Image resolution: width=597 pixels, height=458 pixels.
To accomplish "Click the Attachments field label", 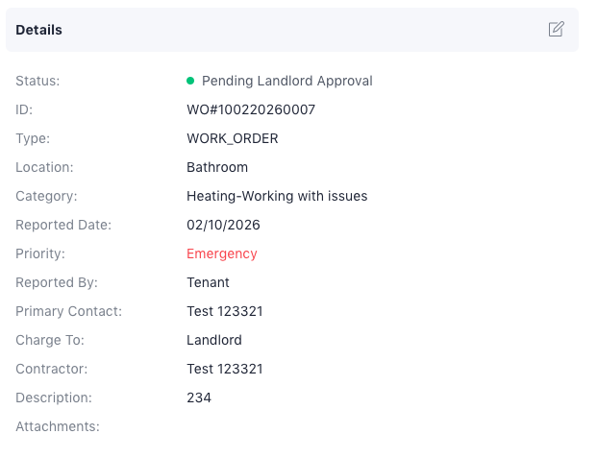I will (57, 426).
